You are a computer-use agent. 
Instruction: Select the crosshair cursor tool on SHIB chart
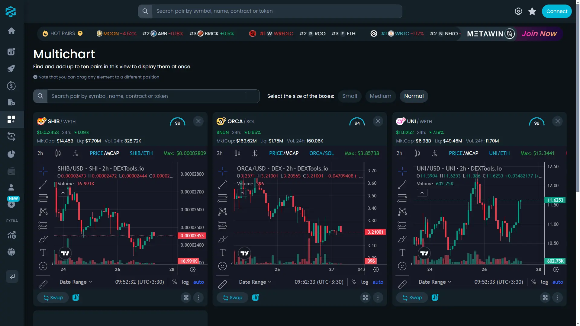coord(43,171)
